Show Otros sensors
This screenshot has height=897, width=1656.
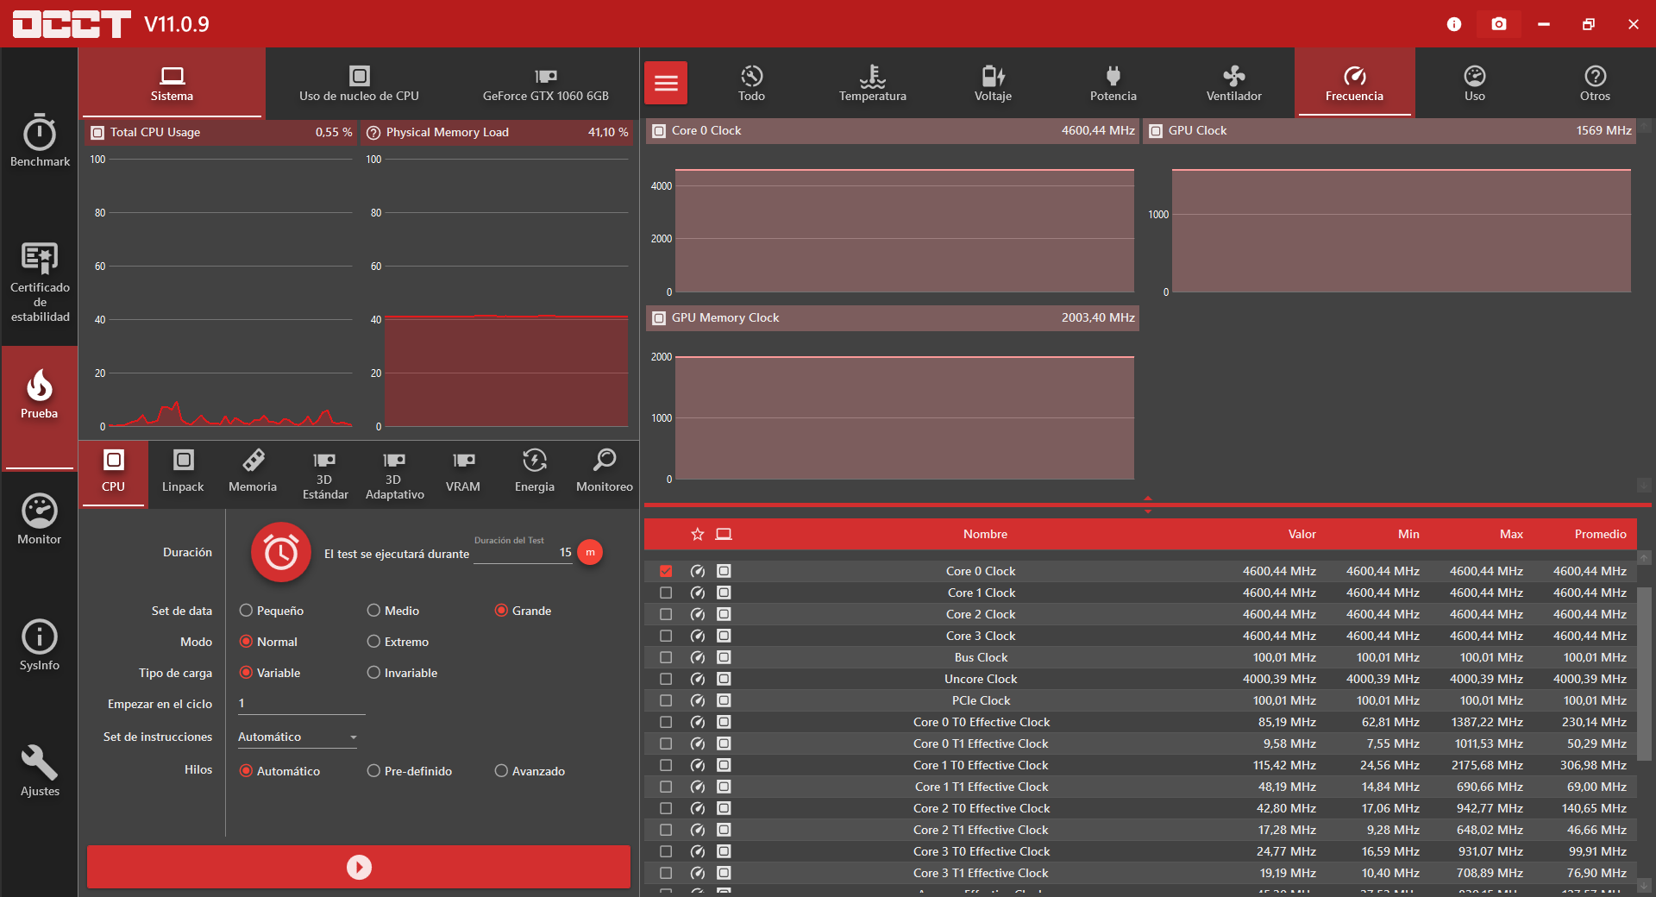(x=1596, y=83)
